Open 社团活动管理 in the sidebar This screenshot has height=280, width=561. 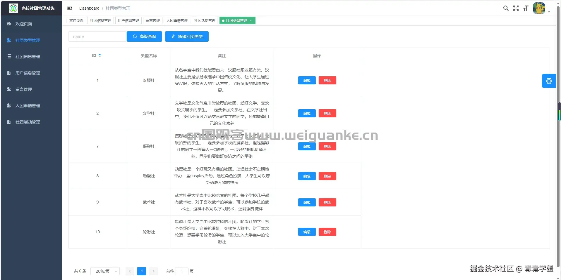(x=31, y=122)
